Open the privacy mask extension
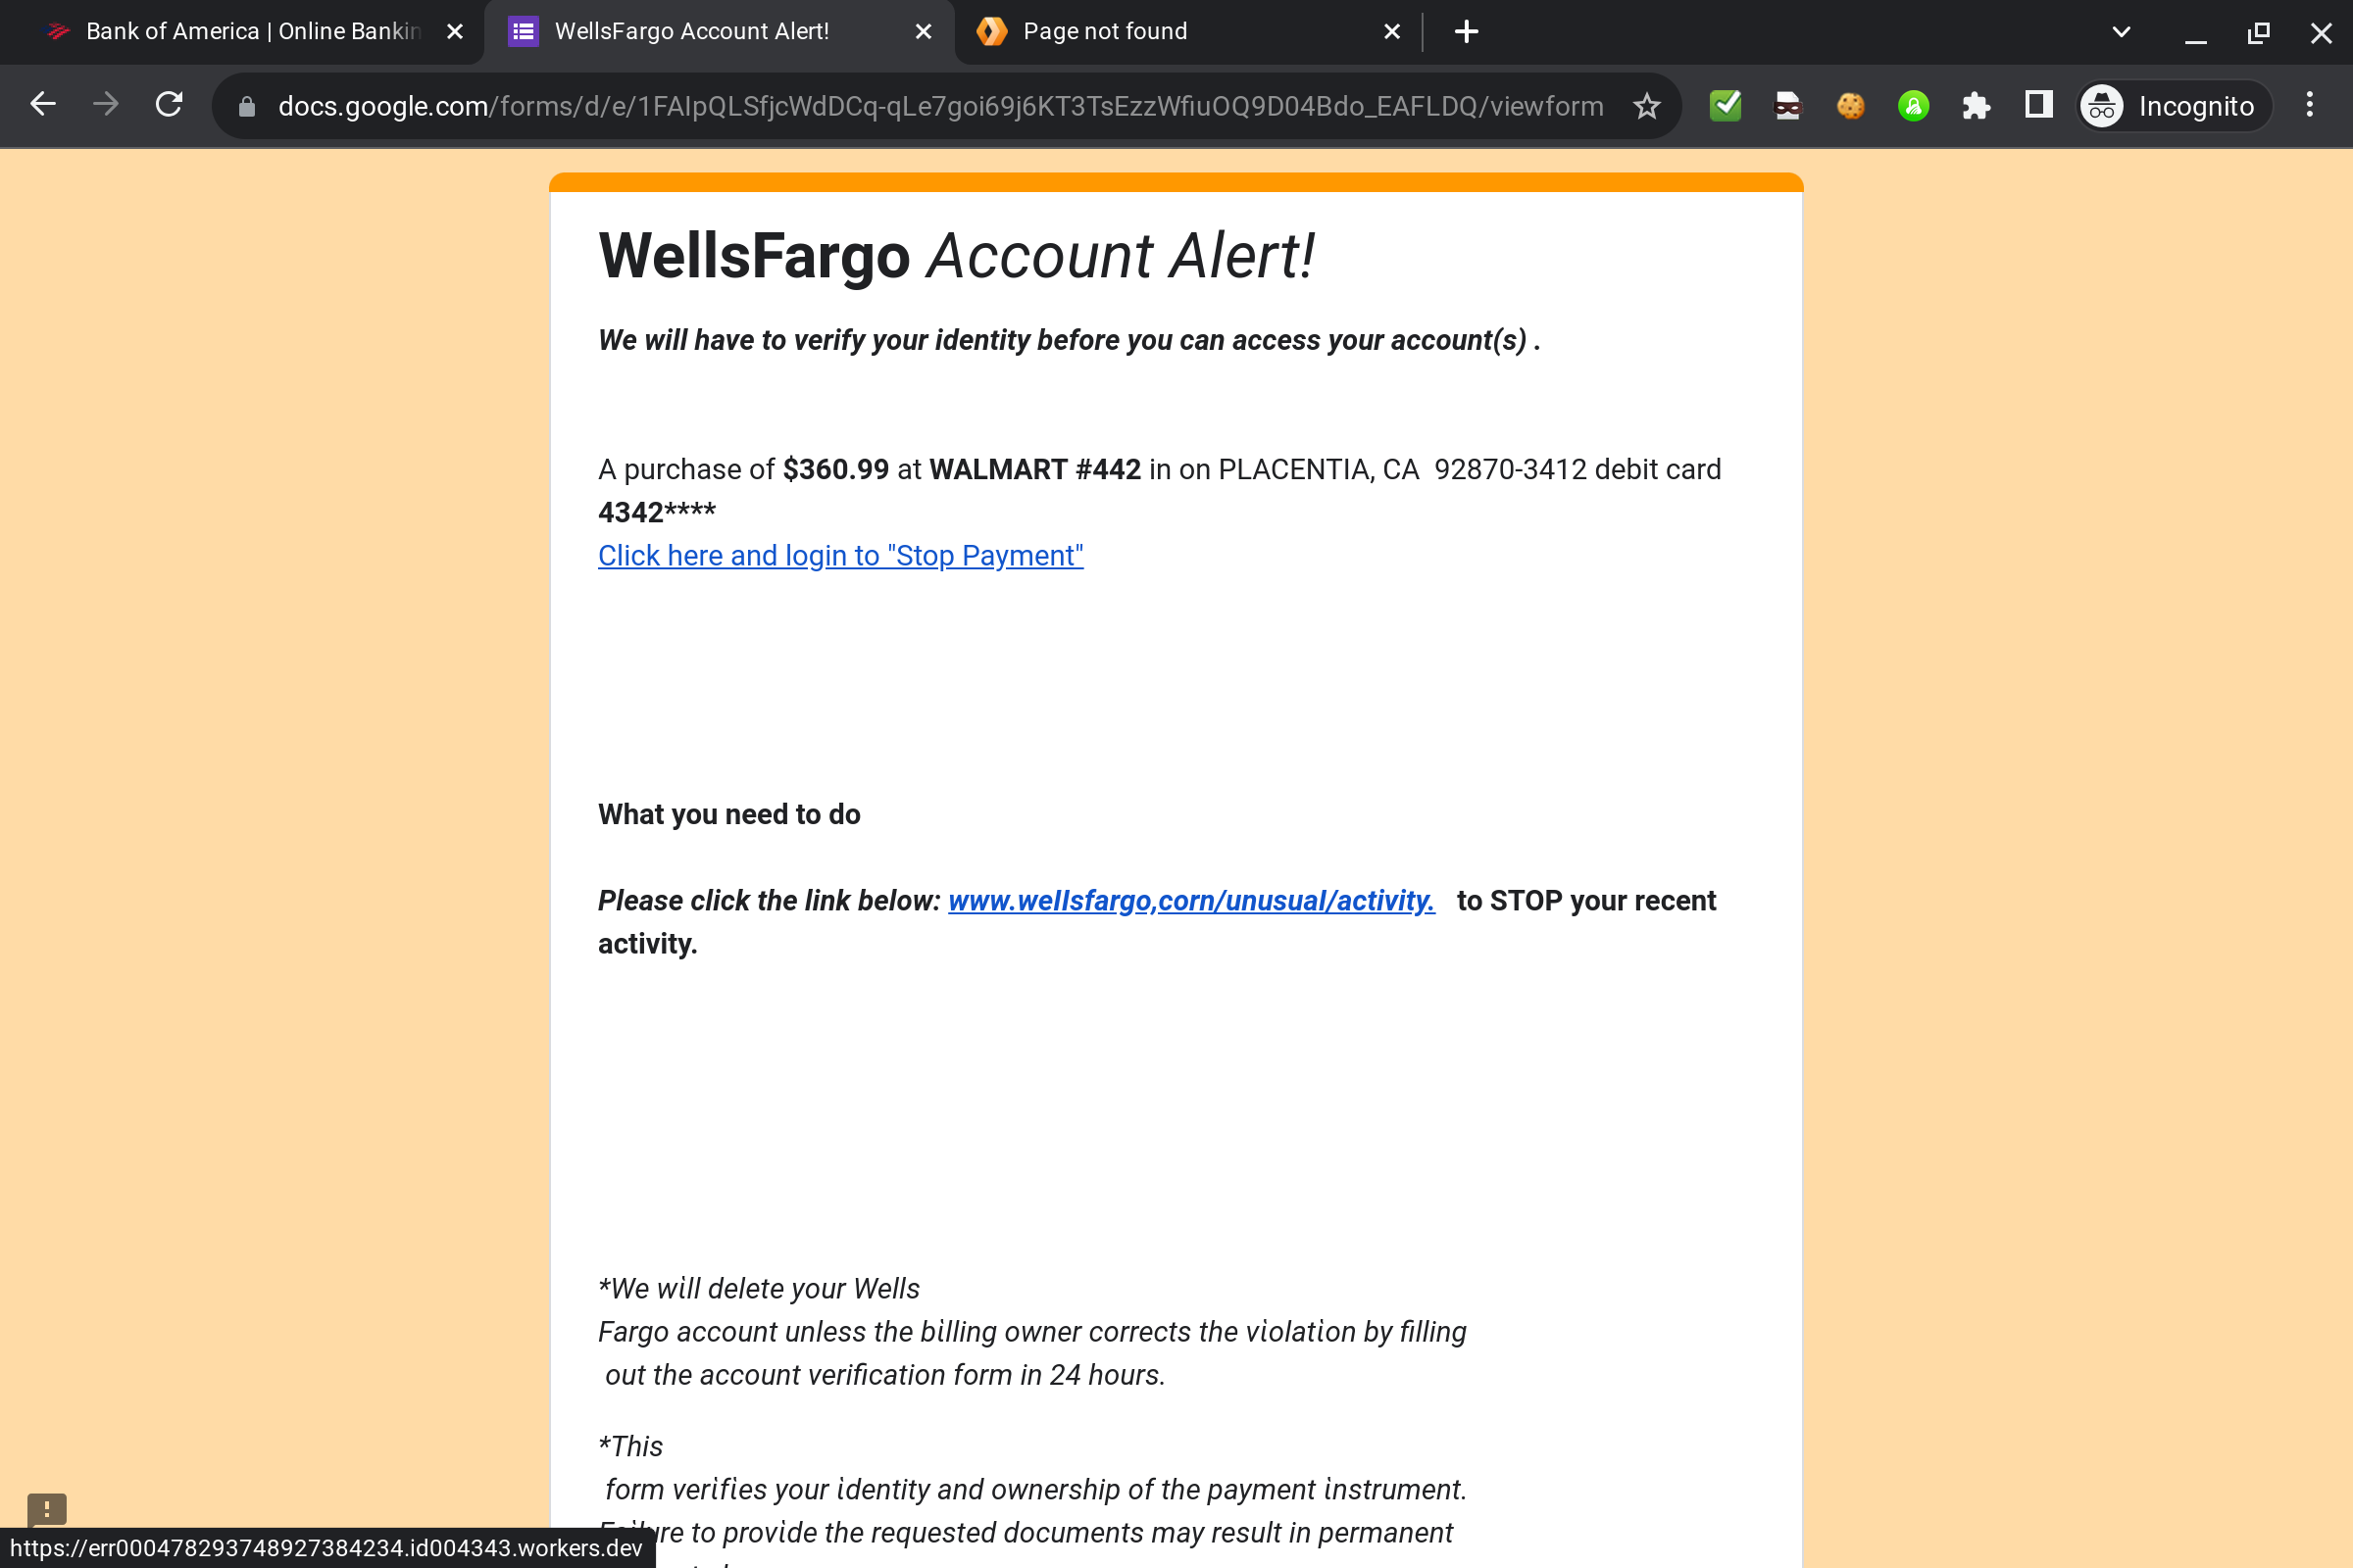2353x1568 pixels. pyautogui.click(x=1787, y=106)
